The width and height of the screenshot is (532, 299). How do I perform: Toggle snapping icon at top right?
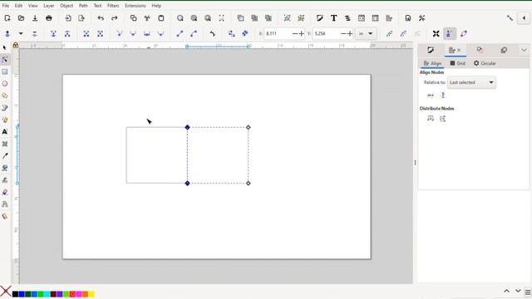pos(510,18)
